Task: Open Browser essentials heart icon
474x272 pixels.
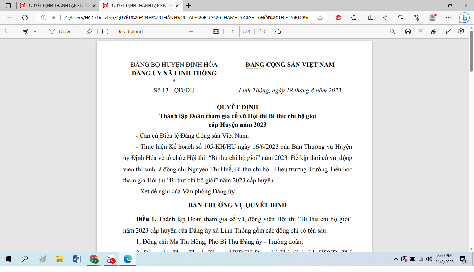Action: point(417,18)
